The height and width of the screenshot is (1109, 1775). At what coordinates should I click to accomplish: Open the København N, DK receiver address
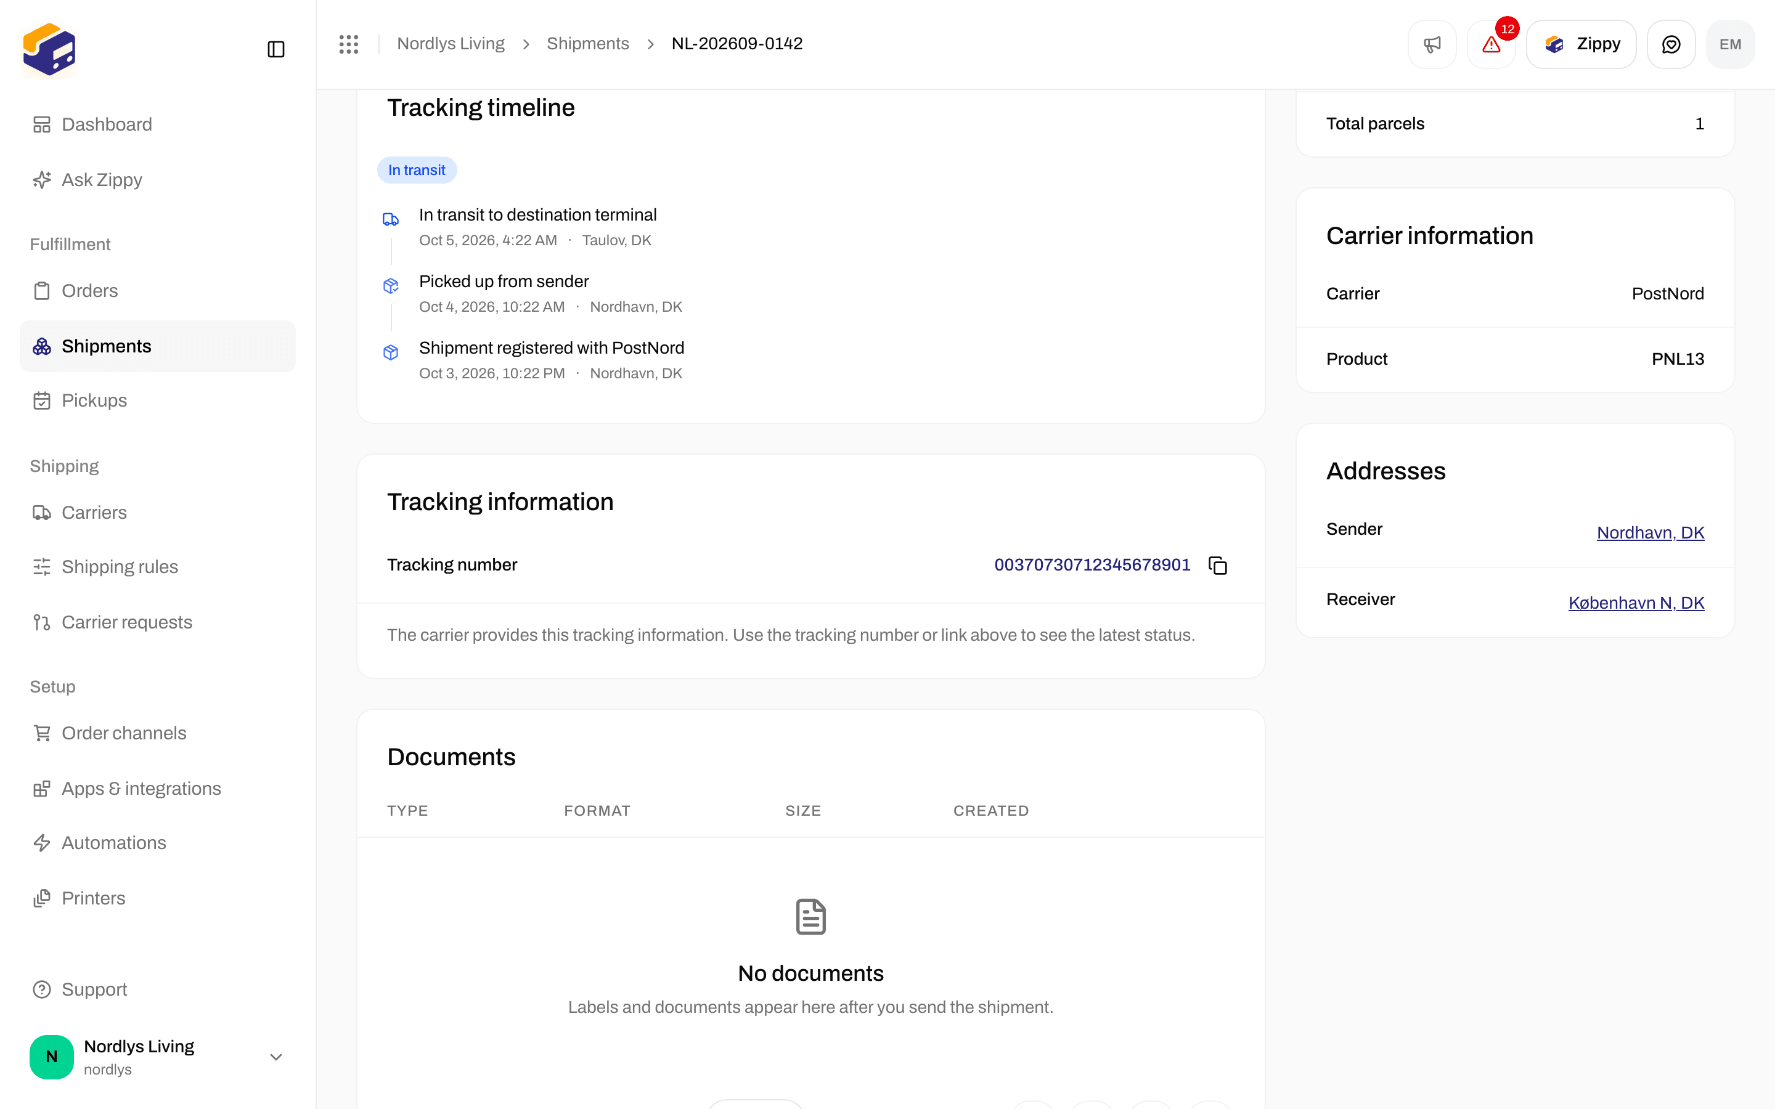pos(1636,603)
